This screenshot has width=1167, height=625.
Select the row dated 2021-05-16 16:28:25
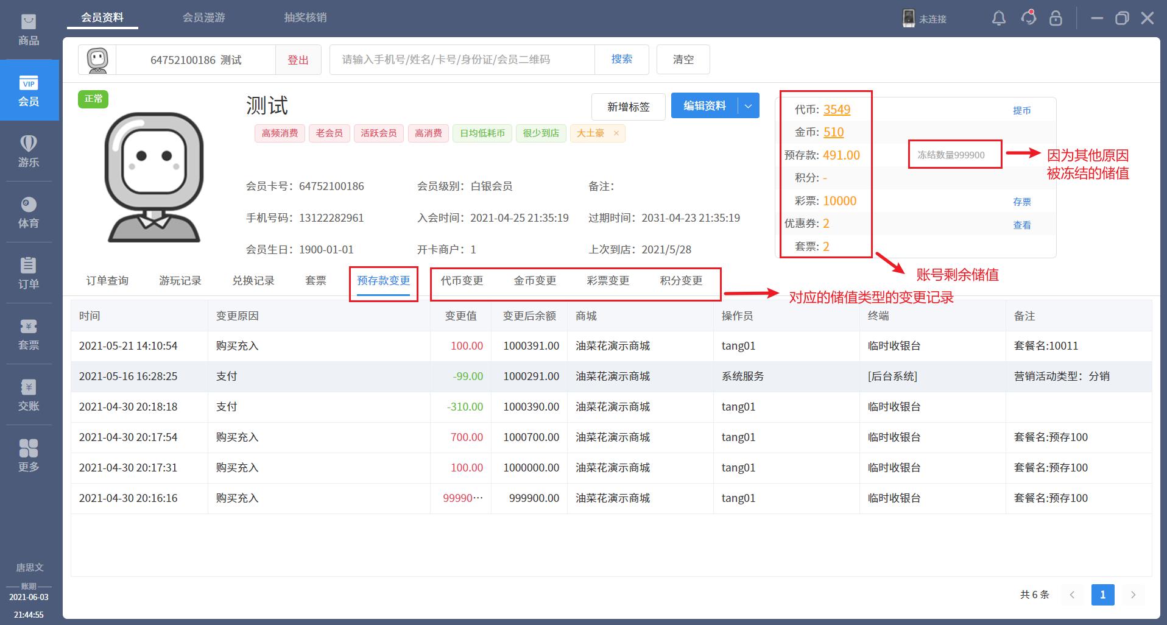612,376
